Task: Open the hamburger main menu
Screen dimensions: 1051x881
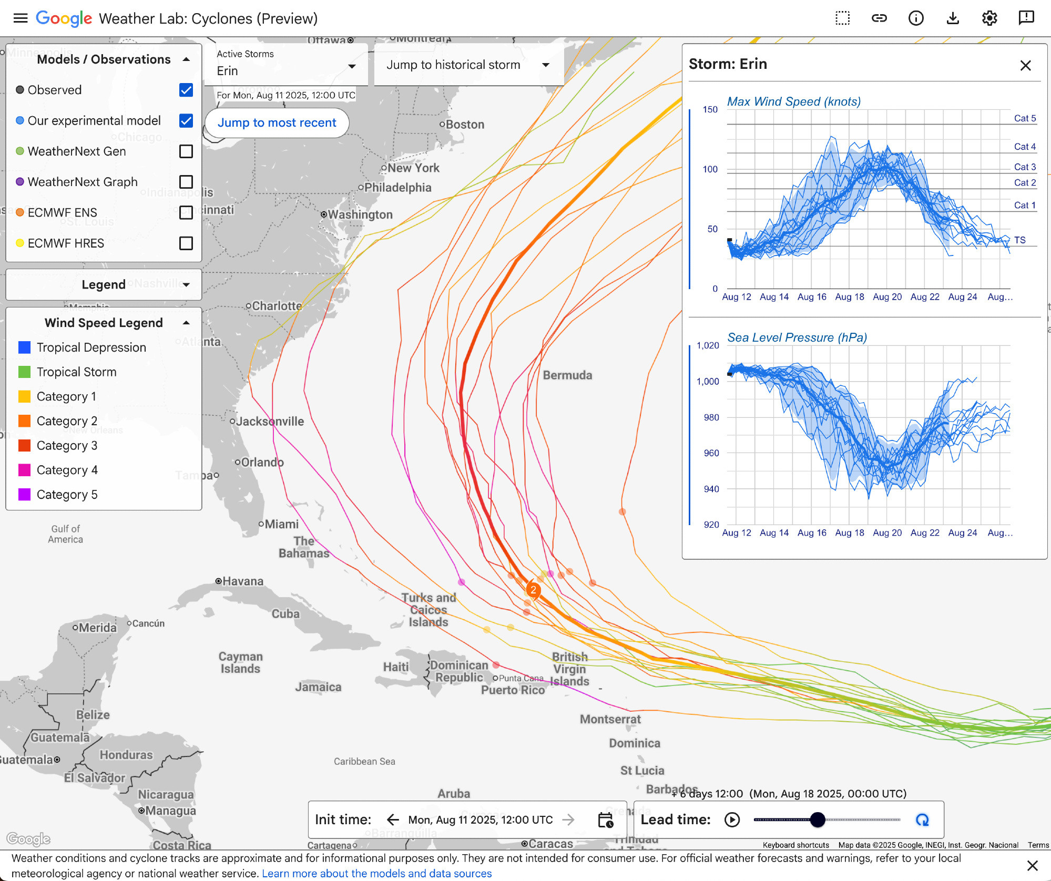Action: pos(21,18)
